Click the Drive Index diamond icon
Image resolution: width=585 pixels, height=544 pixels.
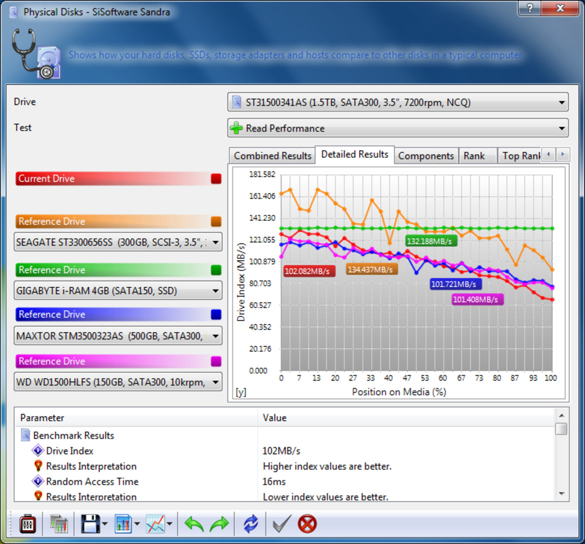click(37, 451)
